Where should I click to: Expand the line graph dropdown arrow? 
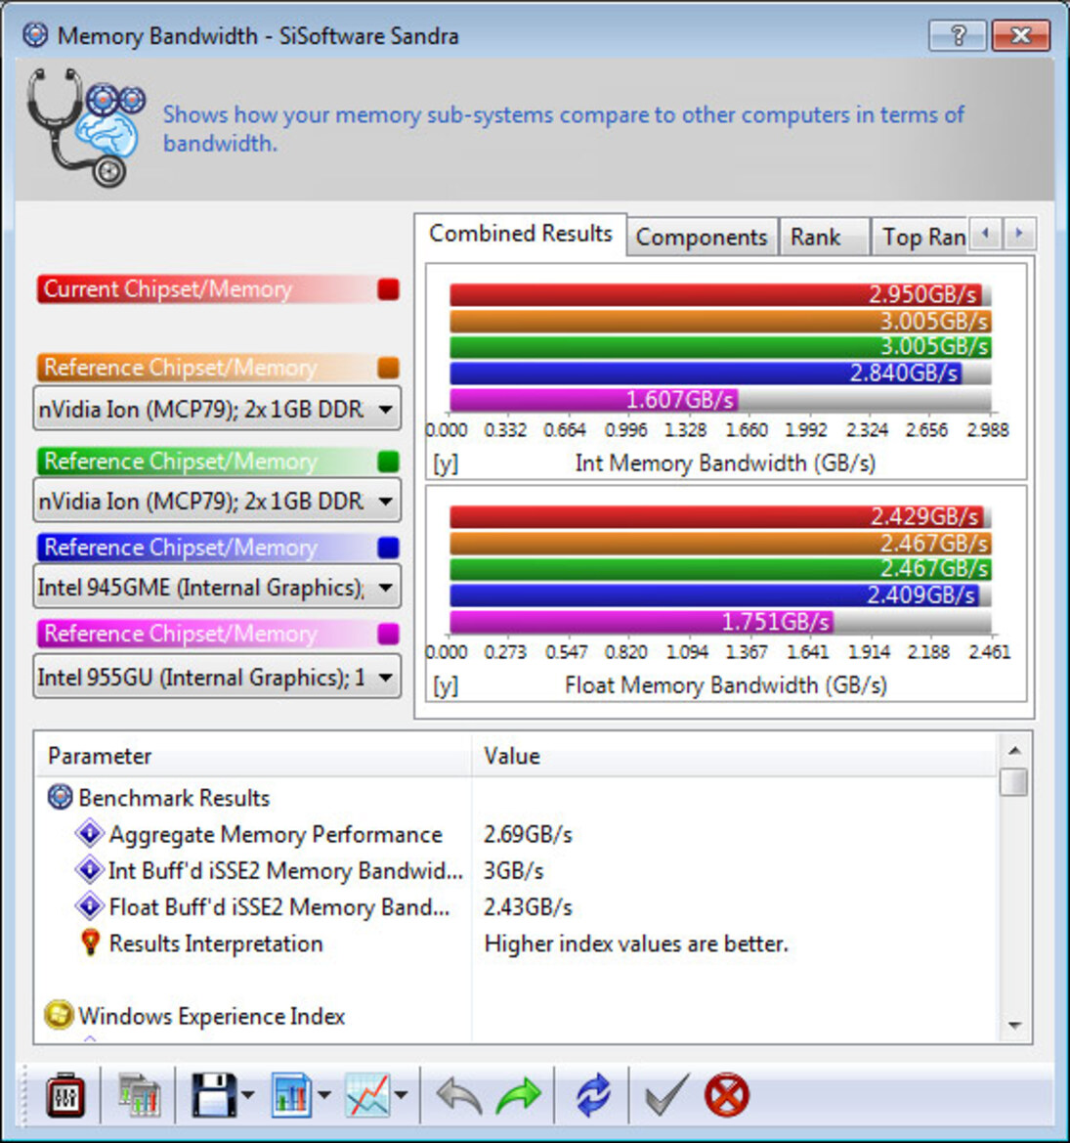[402, 1095]
